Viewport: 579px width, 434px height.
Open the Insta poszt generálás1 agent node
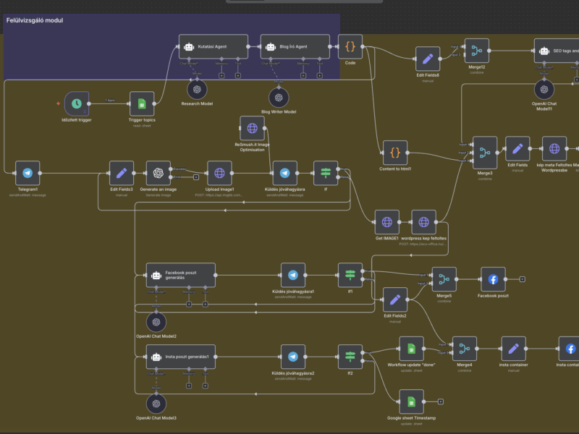[x=181, y=357]
